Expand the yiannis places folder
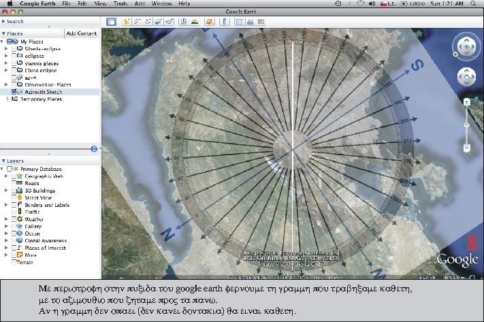Viewport: 484px width, 322px height. (x=6, y=63)
